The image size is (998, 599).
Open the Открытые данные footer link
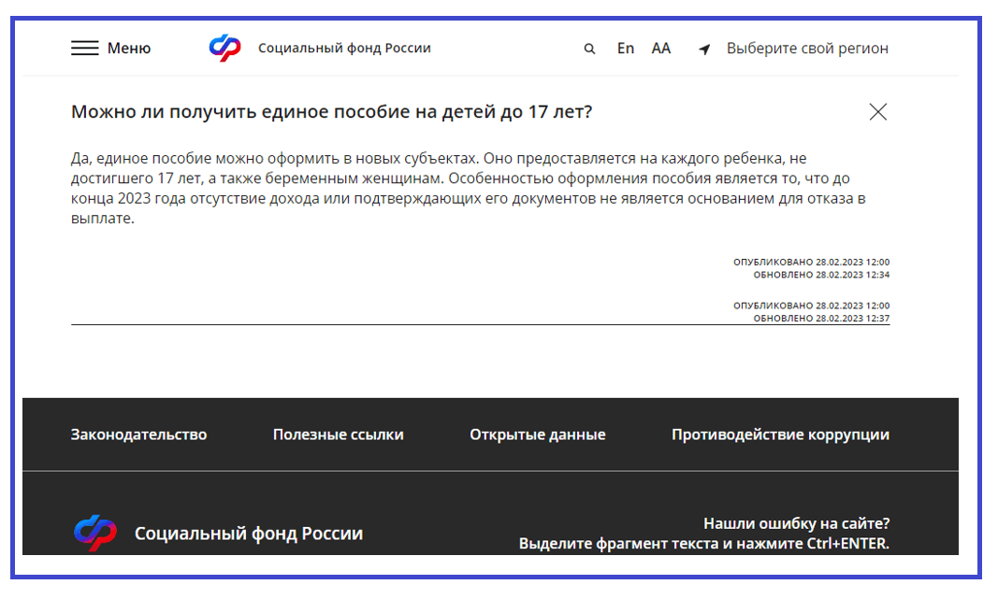click(538, 435)
